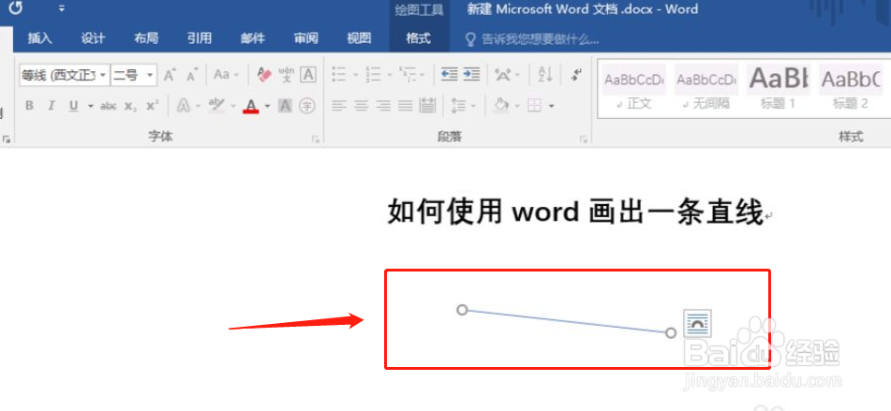
Task: Open Font dialog launcher in 字体 group
Action: coord(316,139)
